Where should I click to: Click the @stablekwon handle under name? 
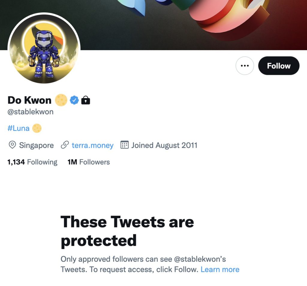[30, 112]
